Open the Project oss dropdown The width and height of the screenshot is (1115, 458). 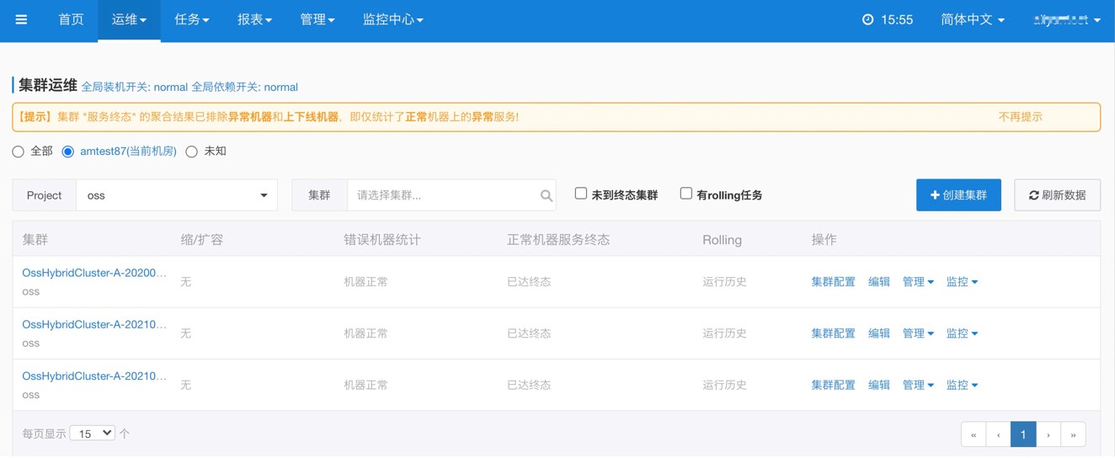coord(177,195)
